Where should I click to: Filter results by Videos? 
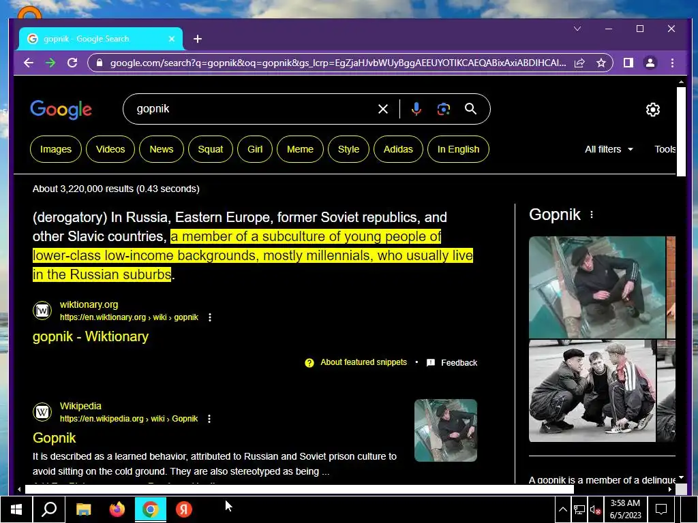(110, 149)
